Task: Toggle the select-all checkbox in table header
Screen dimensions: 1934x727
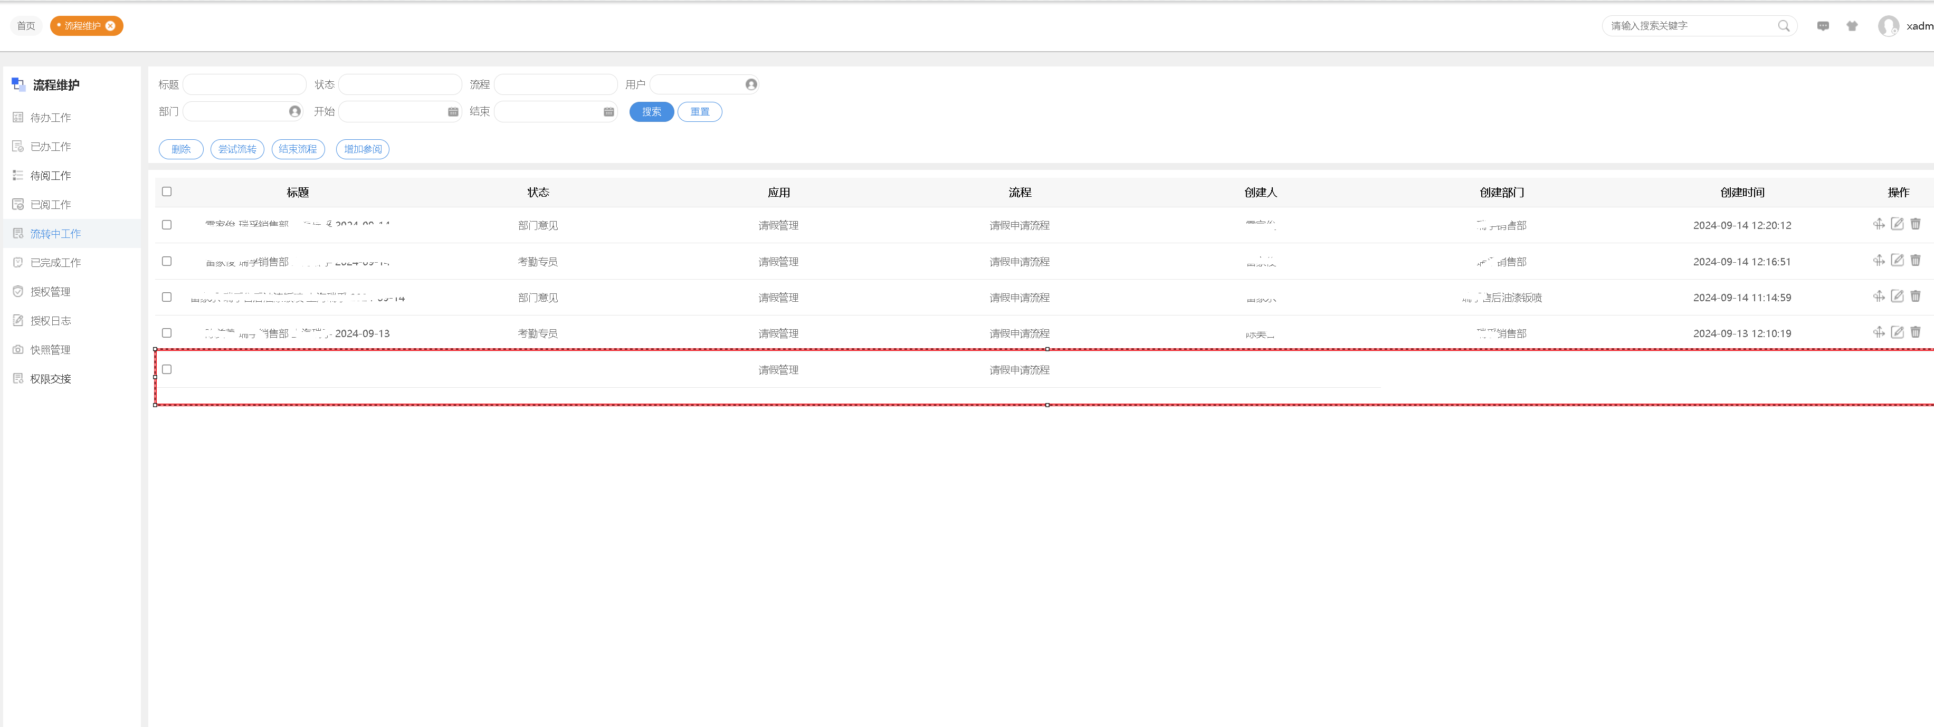Action: coord(167,192)
